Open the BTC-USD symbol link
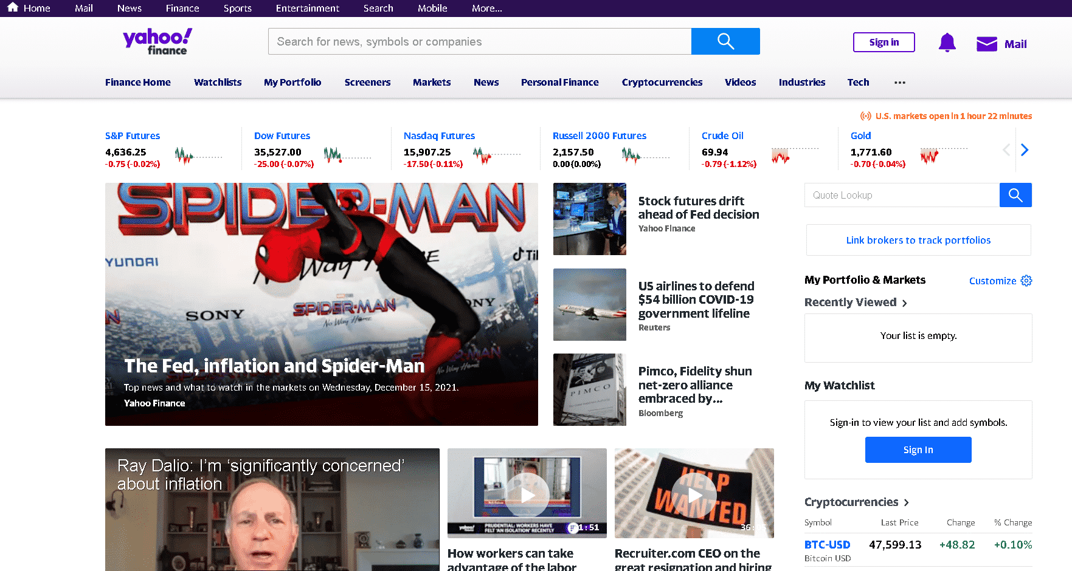 click(x=827, y=545)
